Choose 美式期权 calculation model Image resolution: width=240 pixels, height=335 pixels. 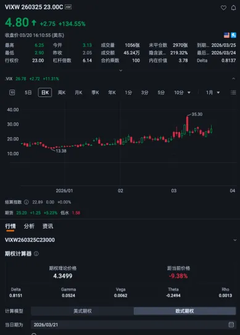click(82, 311)
